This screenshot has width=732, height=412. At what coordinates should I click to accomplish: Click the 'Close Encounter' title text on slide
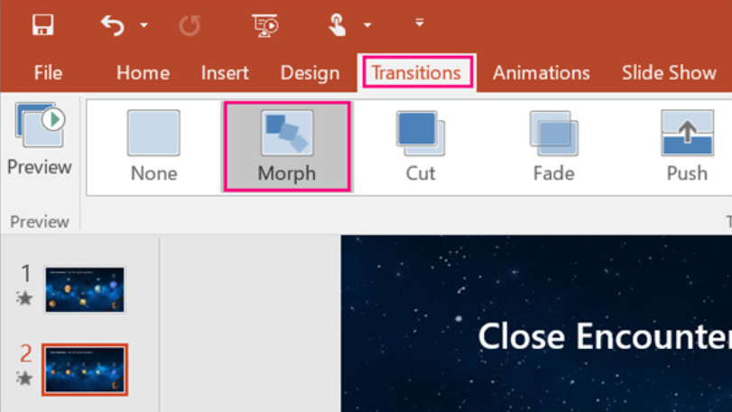click(605, 336)
